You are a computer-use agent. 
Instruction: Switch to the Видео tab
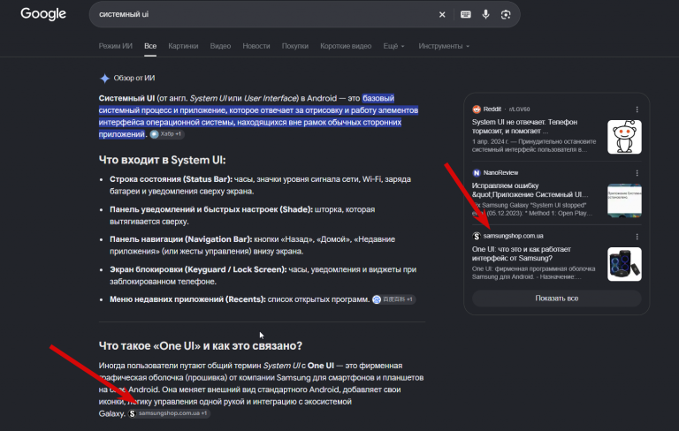[x=220, y=46]
